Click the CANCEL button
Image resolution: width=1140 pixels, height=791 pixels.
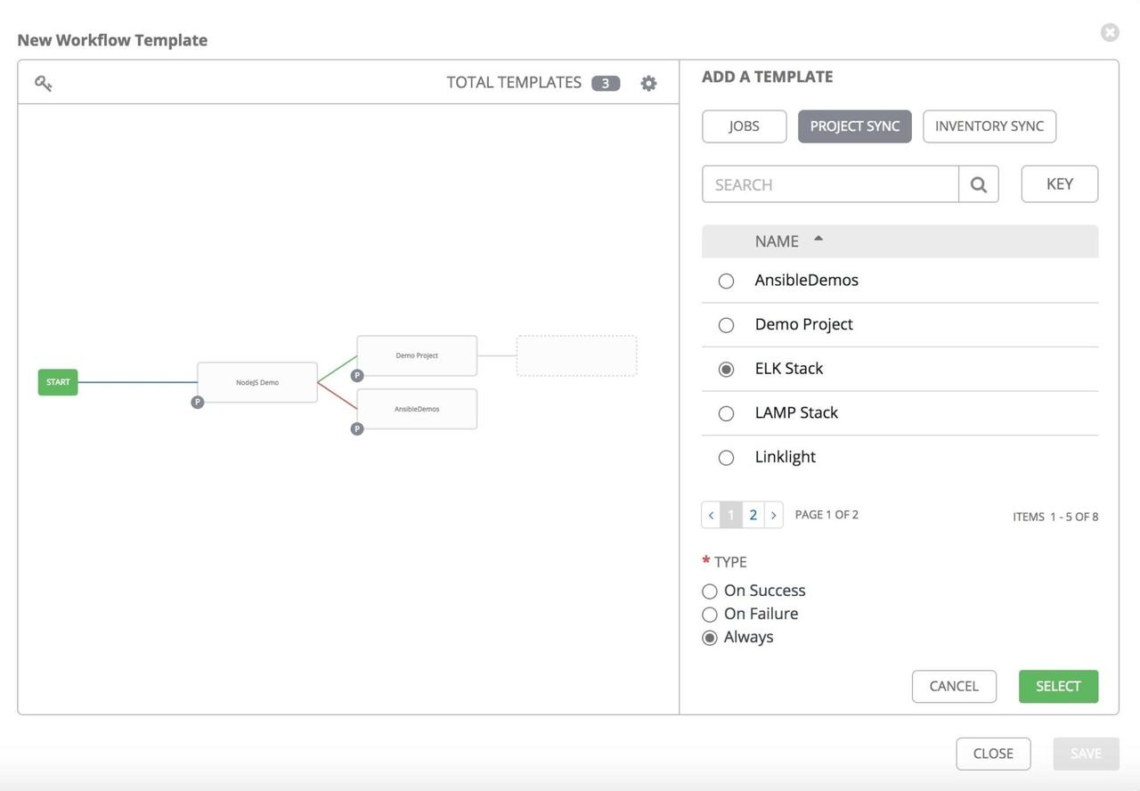tap(953, 686)
